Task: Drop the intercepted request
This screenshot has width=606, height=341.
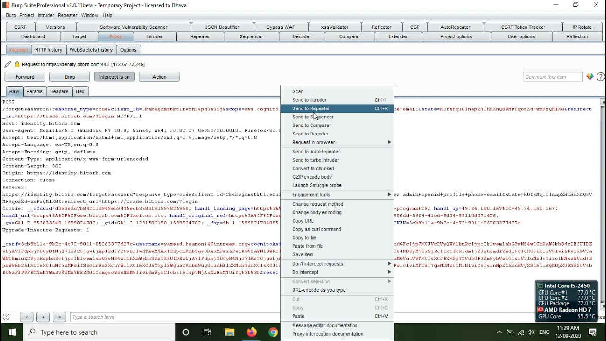Action: [x=70, y=77]
